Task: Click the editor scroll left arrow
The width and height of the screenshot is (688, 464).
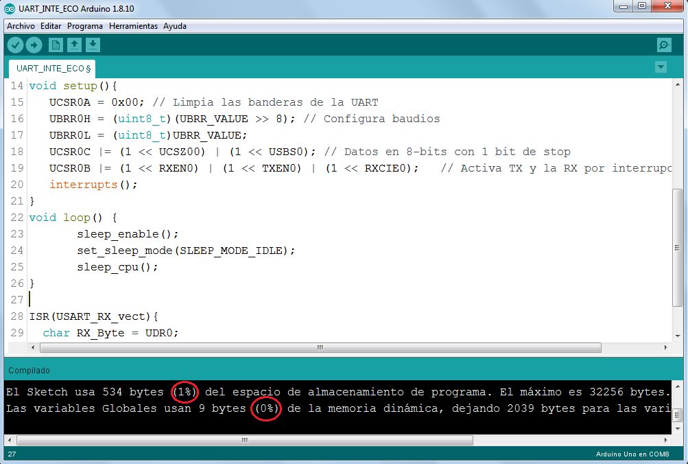Action: [33, 347]
